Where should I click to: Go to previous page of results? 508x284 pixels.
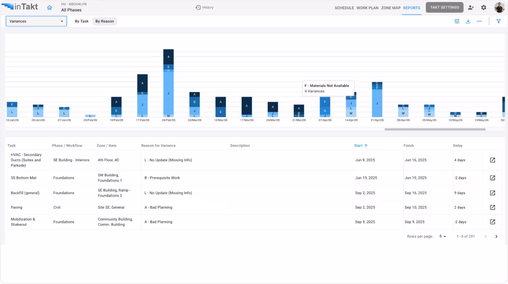click(486, 237)
